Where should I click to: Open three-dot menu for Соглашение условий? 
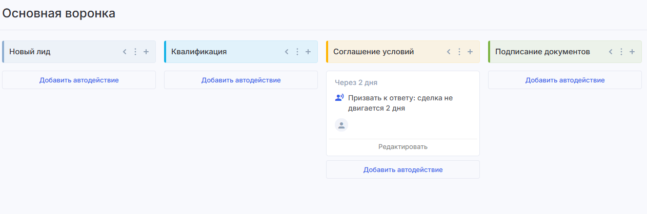tap(459, 52)
